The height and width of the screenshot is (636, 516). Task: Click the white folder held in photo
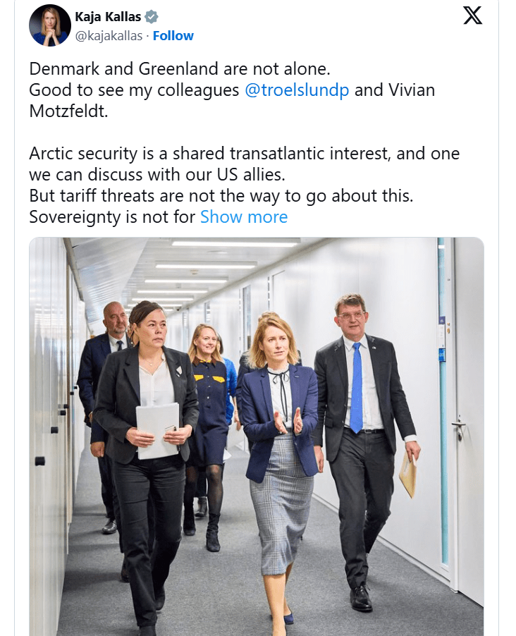156,429
